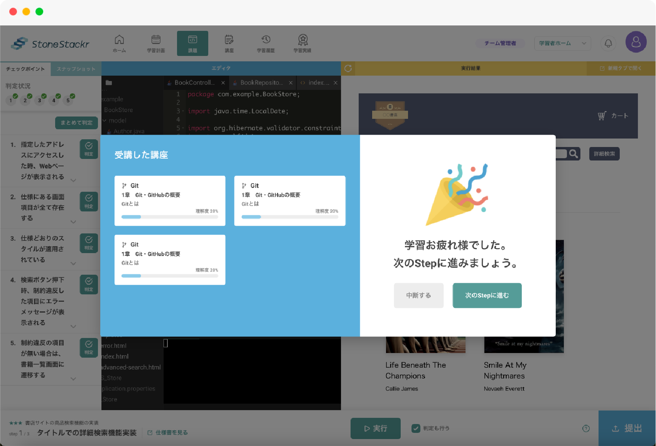Open the 学習履歴 history icon
The height and width of the screenshot is (446, 656).
coord(266,44)
